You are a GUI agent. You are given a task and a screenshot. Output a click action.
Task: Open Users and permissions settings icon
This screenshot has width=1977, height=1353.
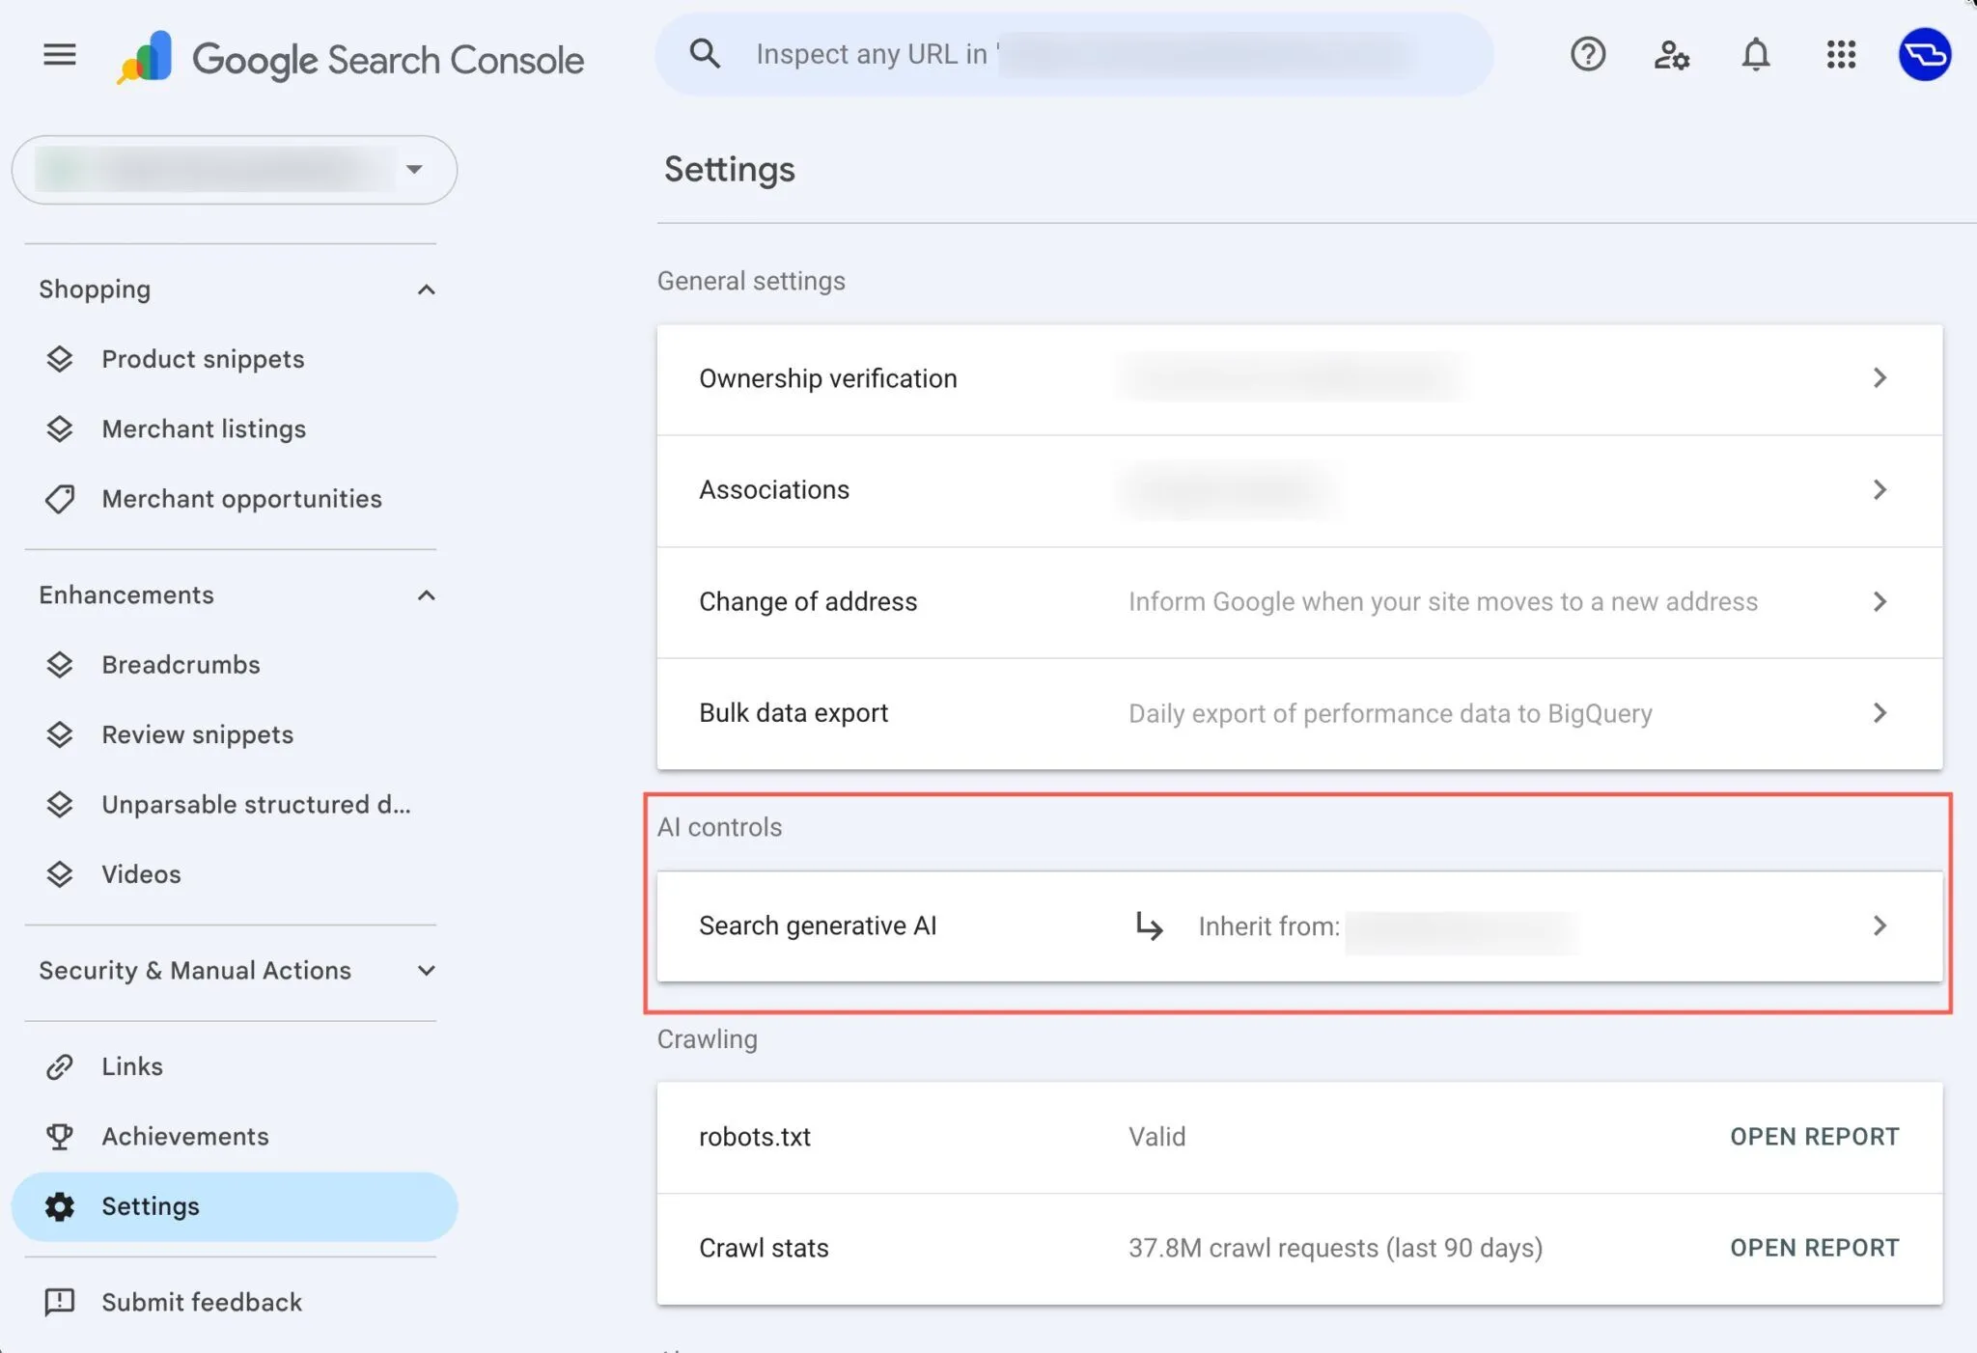click(1671, 54)
